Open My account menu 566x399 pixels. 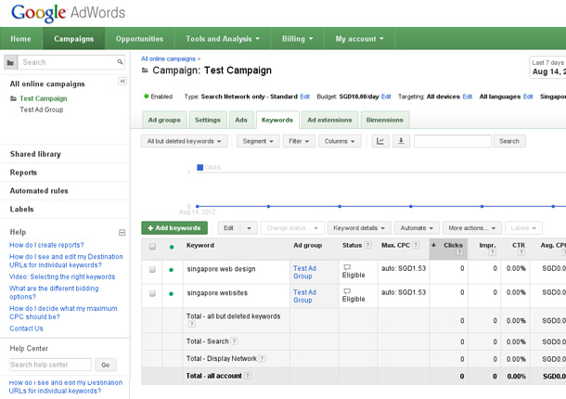[x=359, y=39]
